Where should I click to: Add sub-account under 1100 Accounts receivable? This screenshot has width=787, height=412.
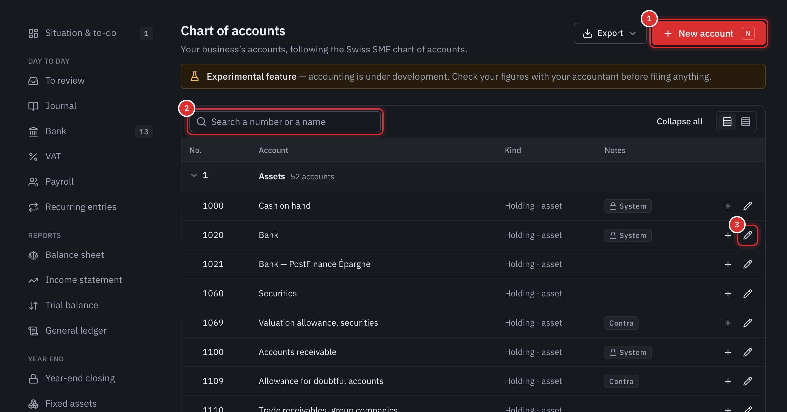728,352
